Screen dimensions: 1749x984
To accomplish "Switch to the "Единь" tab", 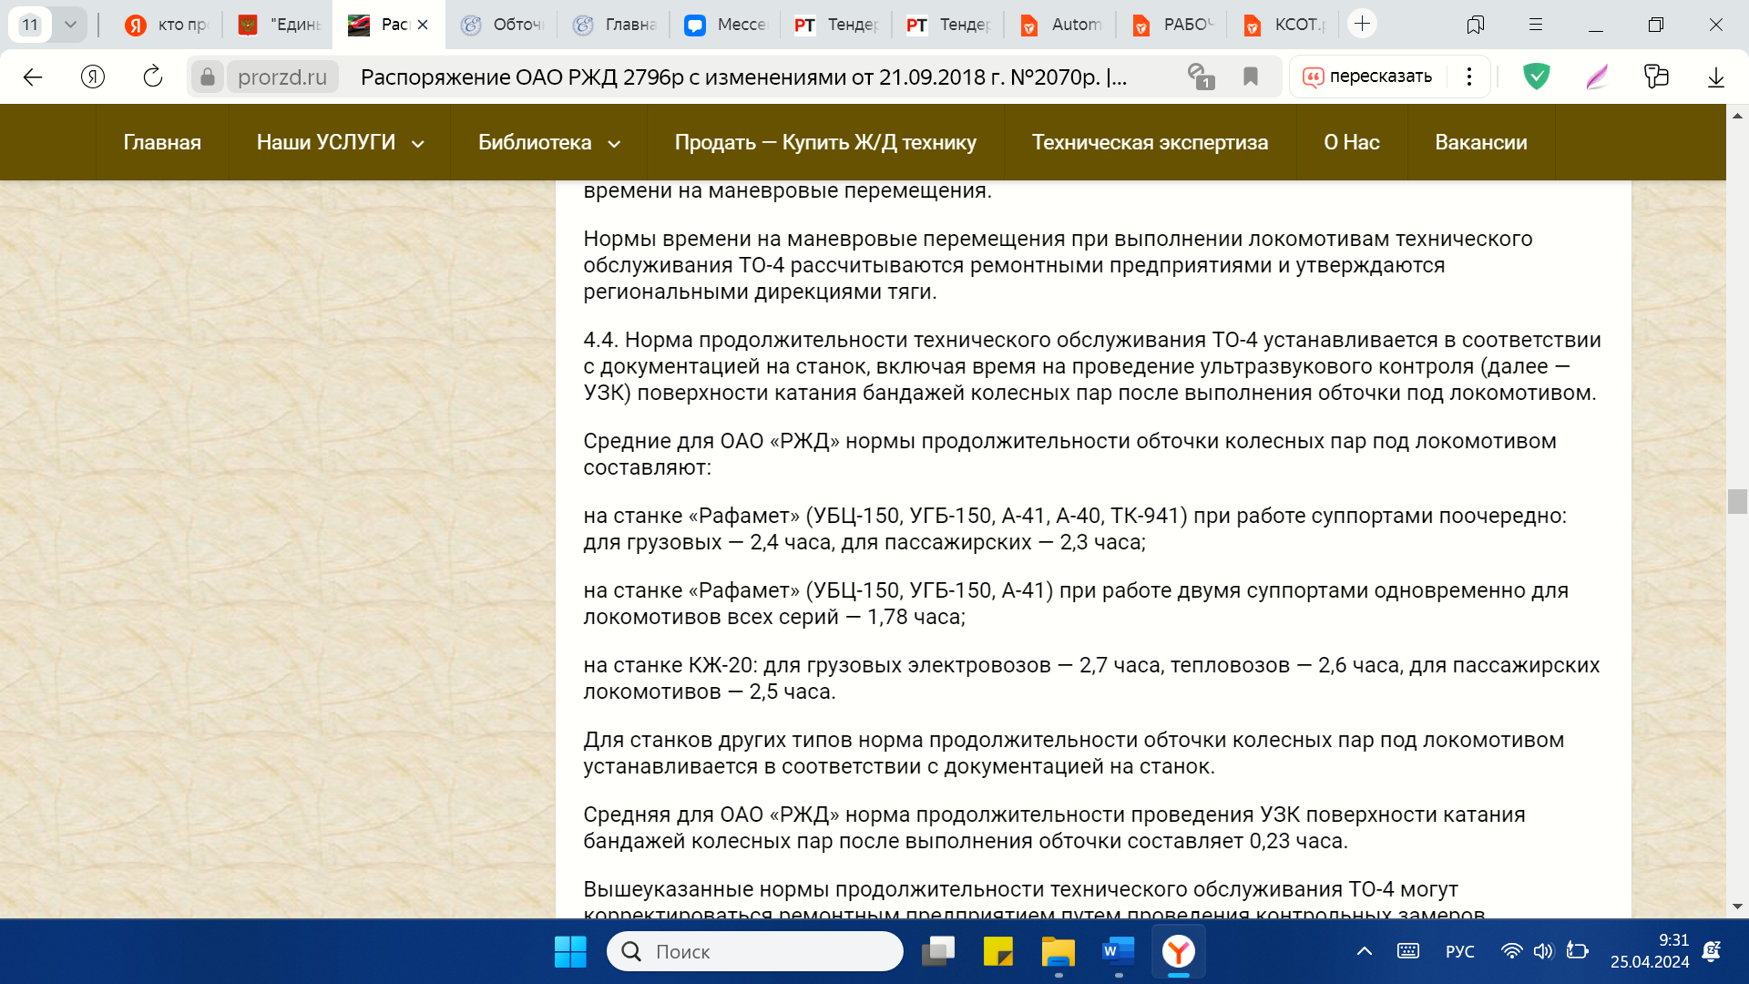I will [278, 25].
